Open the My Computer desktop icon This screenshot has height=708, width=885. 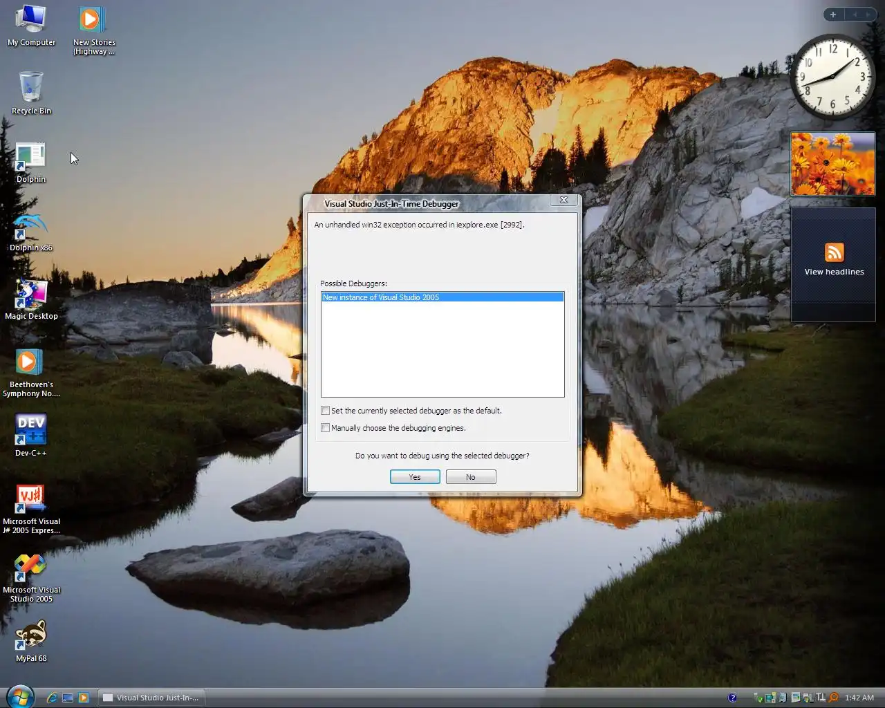[x=31, y=26]
